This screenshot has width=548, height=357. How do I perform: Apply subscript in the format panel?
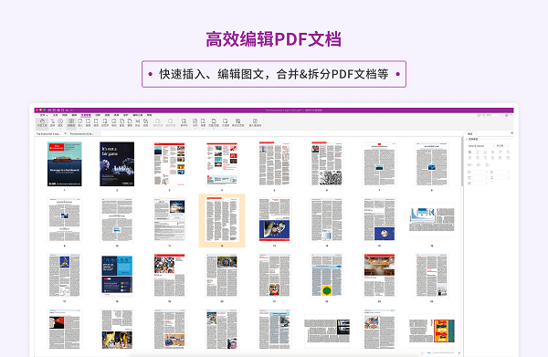pyautogui.click(x=508, y=152)
